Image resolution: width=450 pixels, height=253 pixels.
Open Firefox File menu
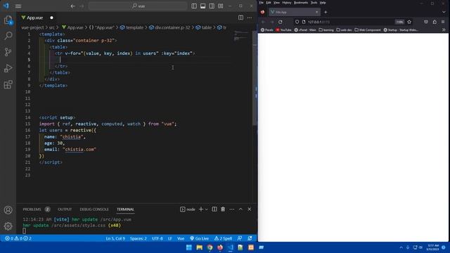(261, 3)
